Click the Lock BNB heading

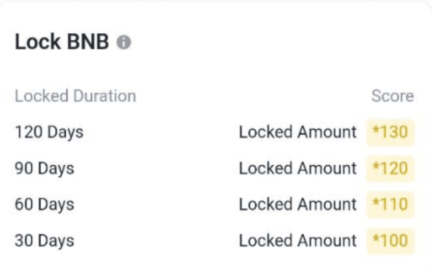(x=63, y=43)
